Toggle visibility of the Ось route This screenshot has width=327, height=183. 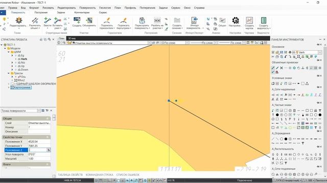16,77
